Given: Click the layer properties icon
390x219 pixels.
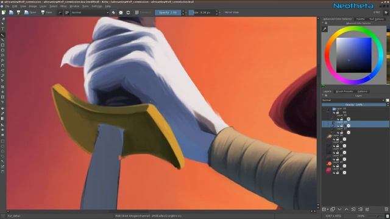Looking at the screenshot, I should tap(367, 209).
